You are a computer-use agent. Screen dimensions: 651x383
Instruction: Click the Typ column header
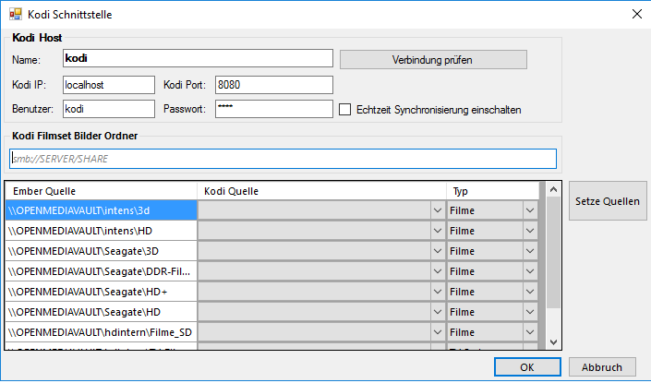coord(492,191)
